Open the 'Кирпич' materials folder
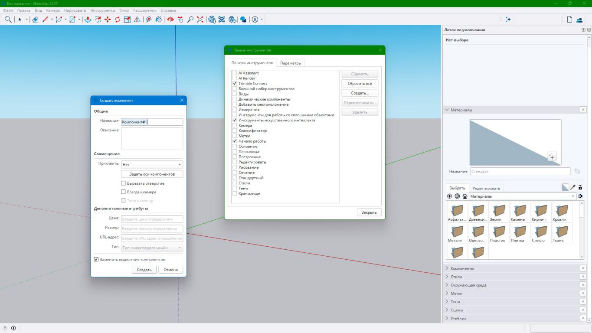This screenshot has width=592, height=333. (x=541, y=212)
